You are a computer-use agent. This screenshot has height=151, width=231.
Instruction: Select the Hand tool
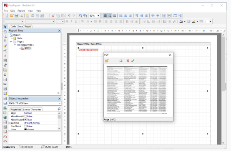(x=5, y=32)
